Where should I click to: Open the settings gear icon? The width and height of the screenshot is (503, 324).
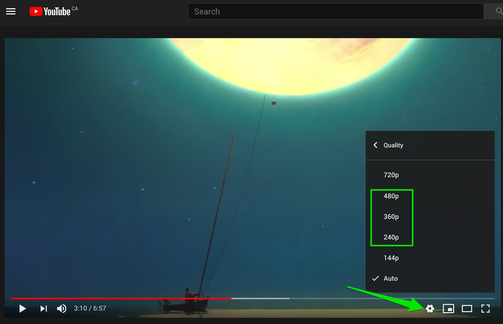coord(430,308)
